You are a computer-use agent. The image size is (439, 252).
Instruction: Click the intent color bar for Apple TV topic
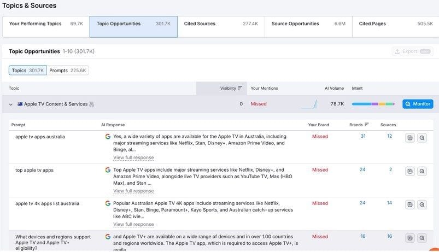tap(373, 104)
